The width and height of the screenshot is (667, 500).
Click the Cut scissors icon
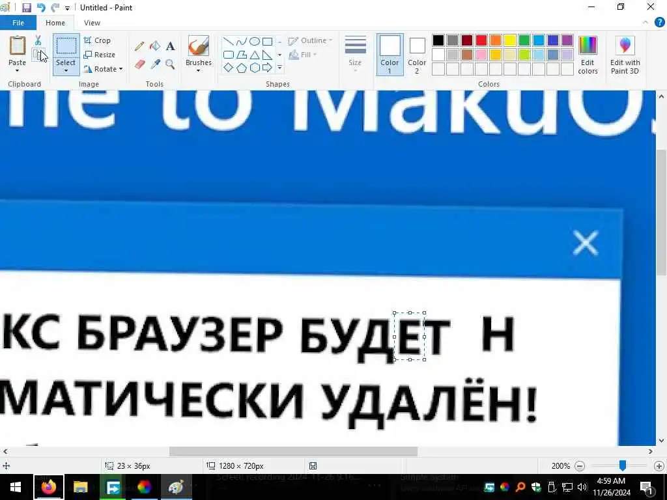click(x=38, y=40)
